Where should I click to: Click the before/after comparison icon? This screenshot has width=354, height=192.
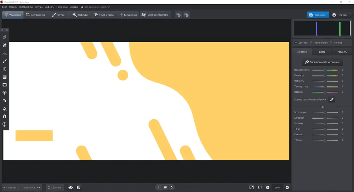[78, 187]
